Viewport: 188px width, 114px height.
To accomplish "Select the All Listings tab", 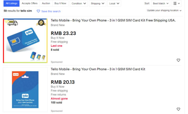I will (x=12, y=3).
